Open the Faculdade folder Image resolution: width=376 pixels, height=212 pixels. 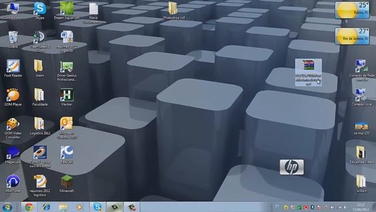coord(40,97)
